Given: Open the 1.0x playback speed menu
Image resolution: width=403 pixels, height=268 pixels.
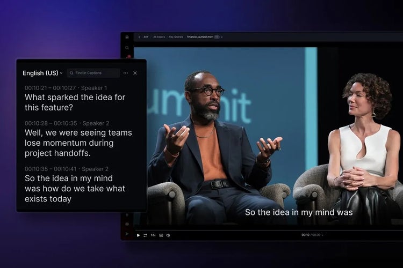Looking at the screenshot, I should coord(153,235).
